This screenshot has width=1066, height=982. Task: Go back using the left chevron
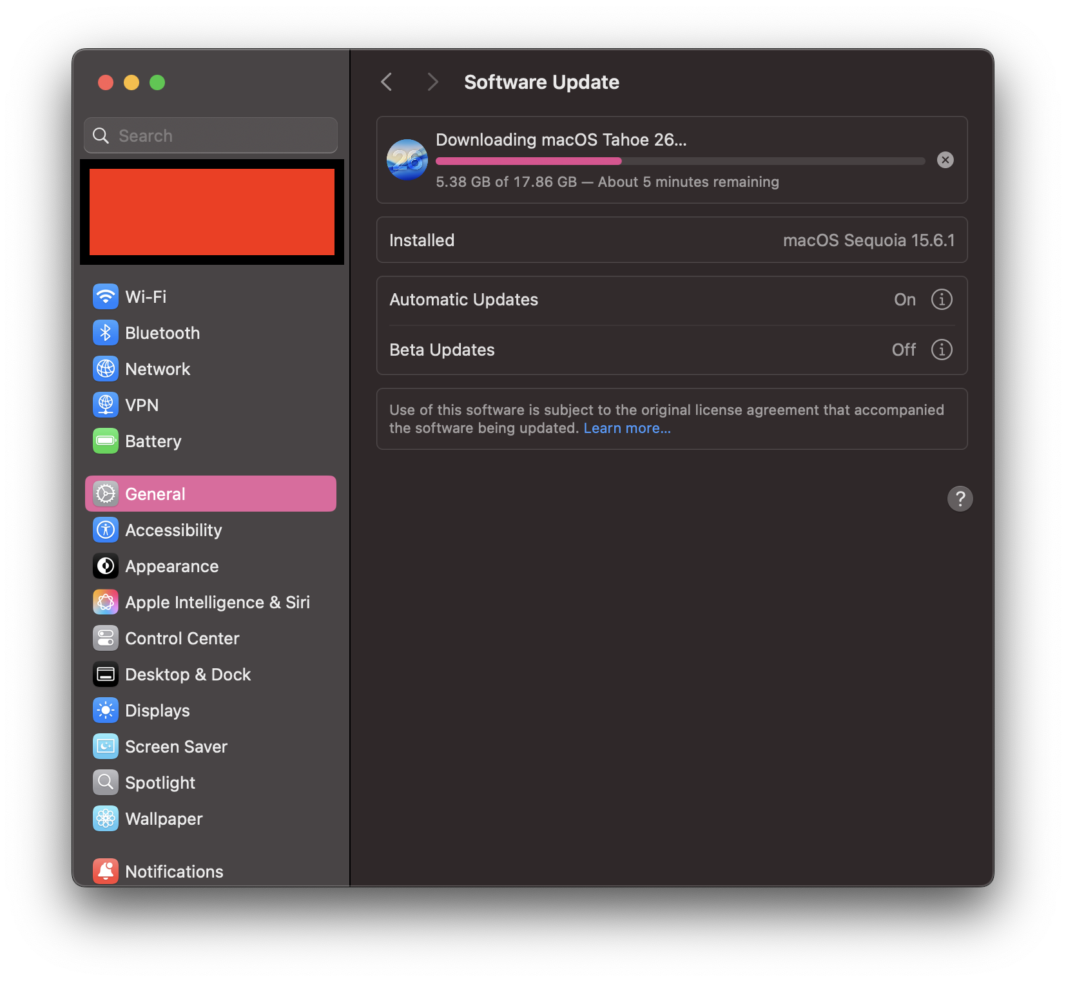pos(387,82)
